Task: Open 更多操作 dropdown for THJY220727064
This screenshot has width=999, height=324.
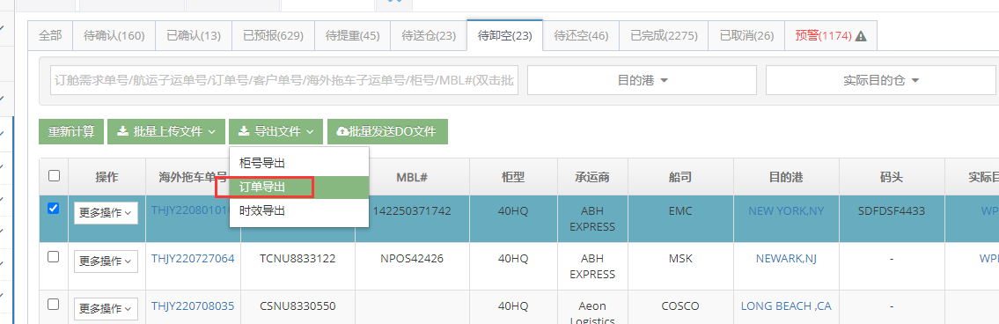Action: tap(106, 261)
